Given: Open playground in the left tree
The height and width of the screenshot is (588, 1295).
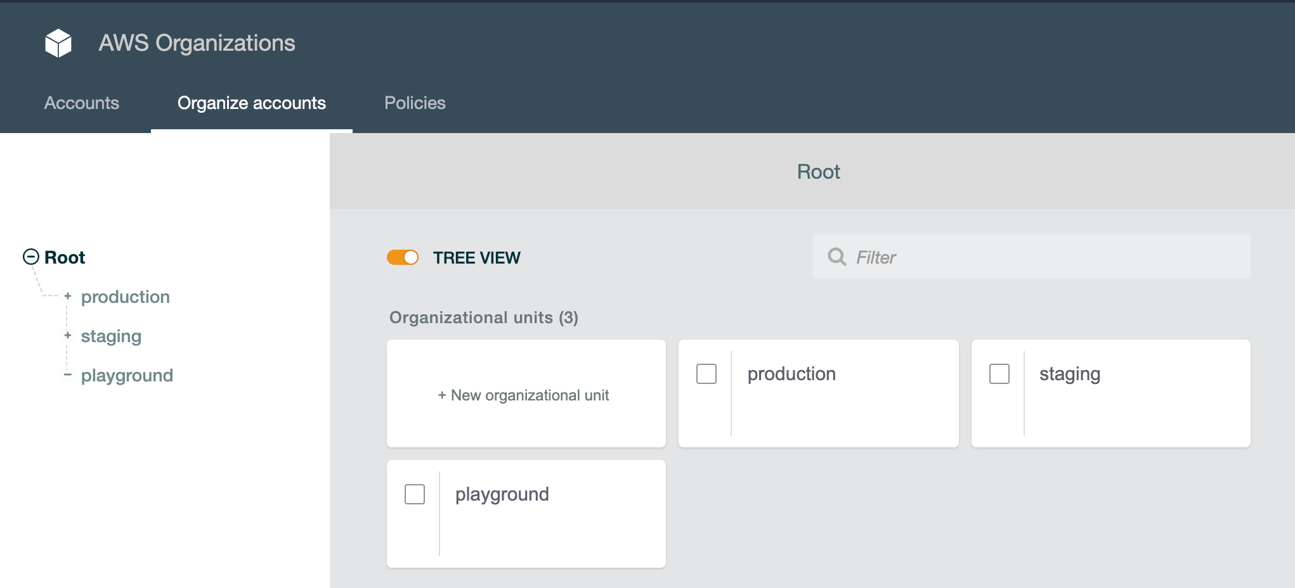Looking at the screenshot, I should pos(127,376).
